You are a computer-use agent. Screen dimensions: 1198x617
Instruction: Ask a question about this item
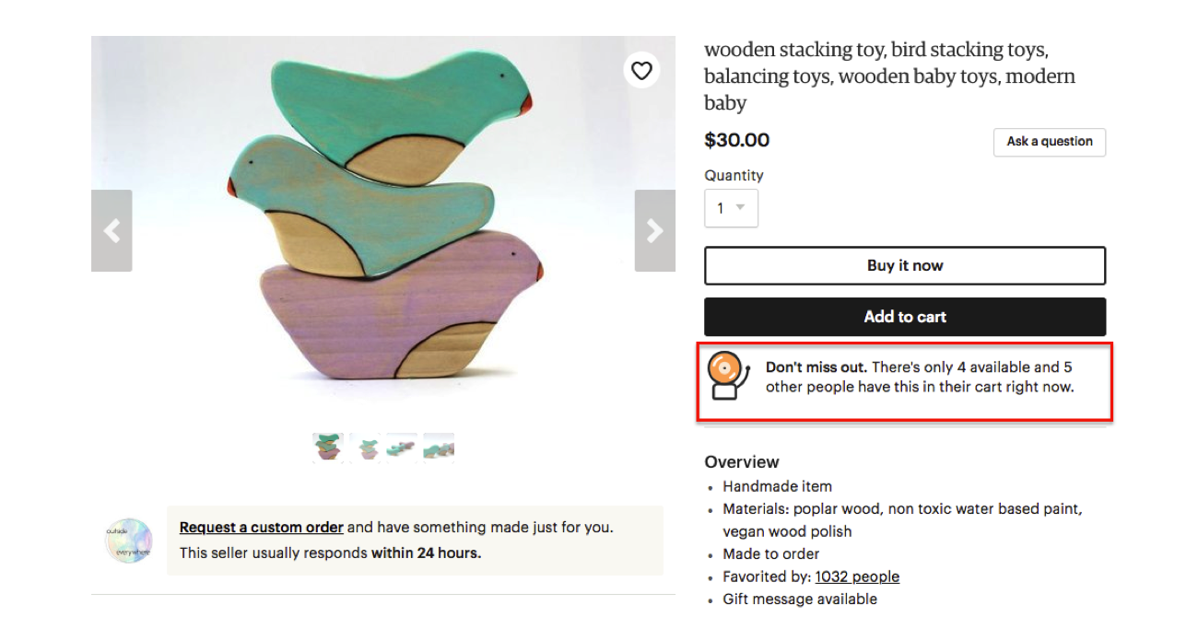(1050, 142)
